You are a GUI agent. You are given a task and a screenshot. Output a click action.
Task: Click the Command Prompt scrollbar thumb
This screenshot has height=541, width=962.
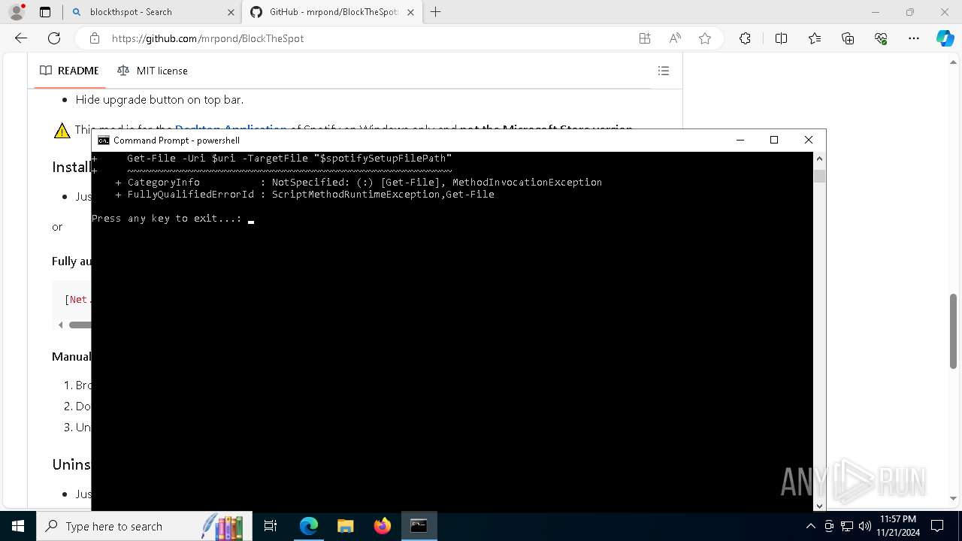(x=819, y=176)
